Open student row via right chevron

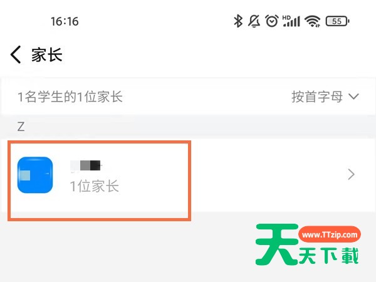(352, 174)
